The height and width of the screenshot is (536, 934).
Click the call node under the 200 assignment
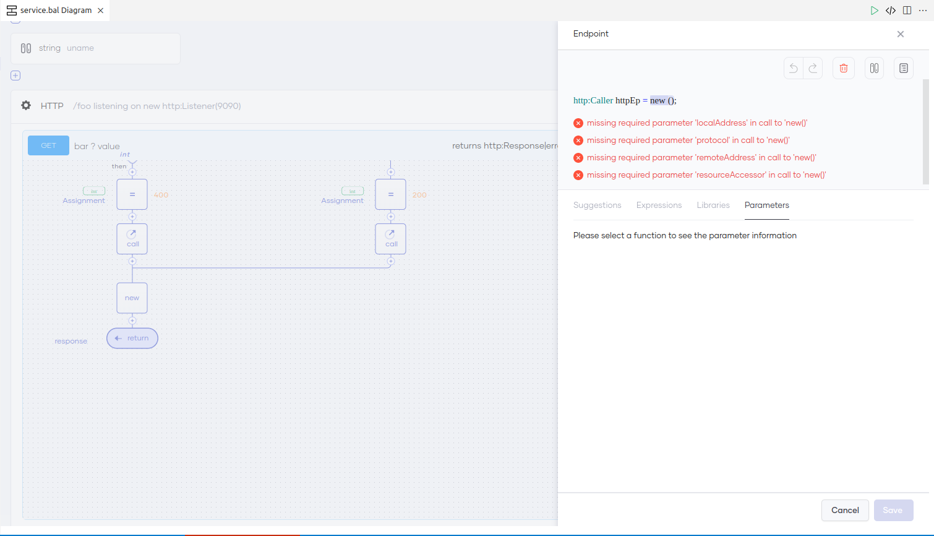click(390, 239)
